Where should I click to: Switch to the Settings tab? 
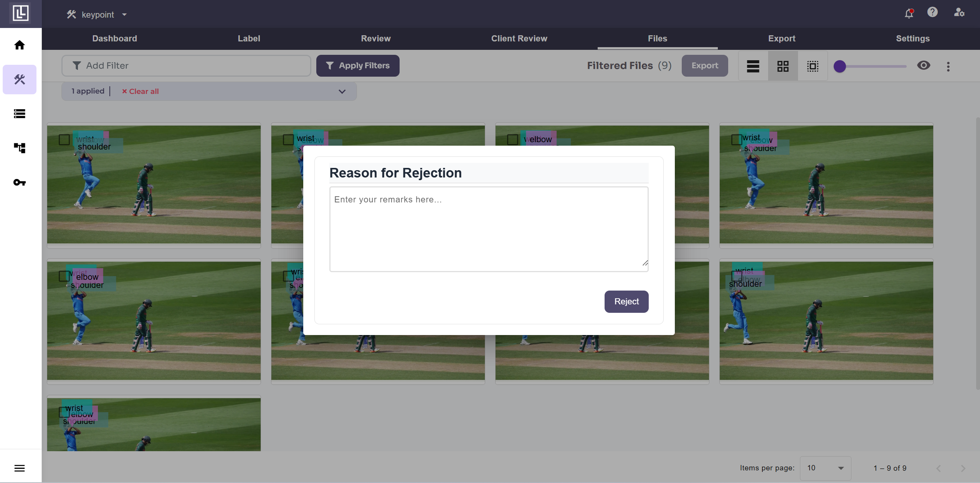[x=912, y=38]
